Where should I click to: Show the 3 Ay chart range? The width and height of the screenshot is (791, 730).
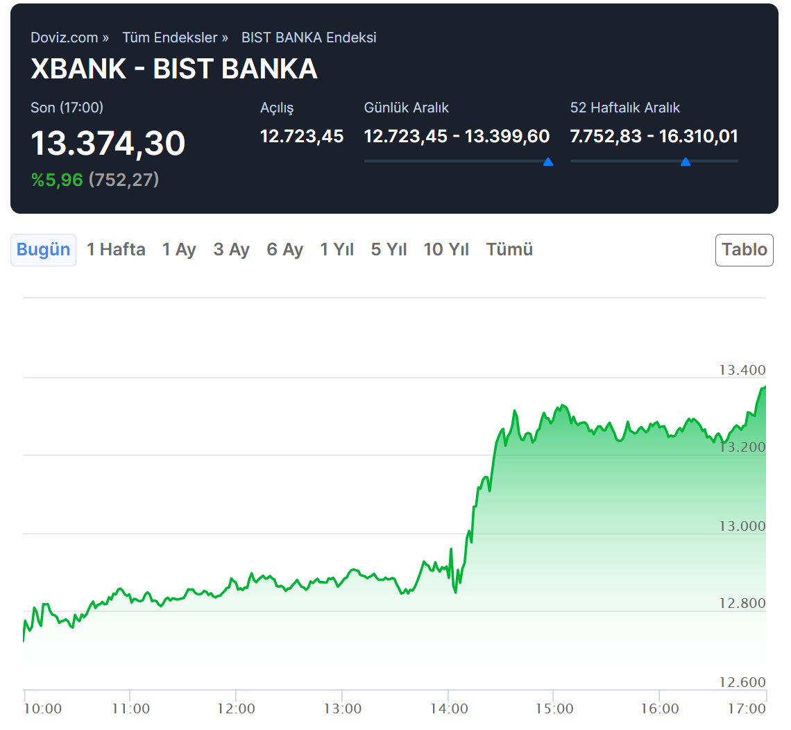231,250
